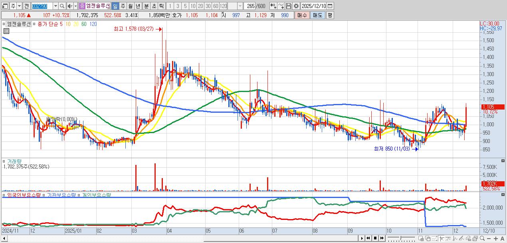Select the 틱 tick chart period

pyautogui.click(x=161, y=6)
